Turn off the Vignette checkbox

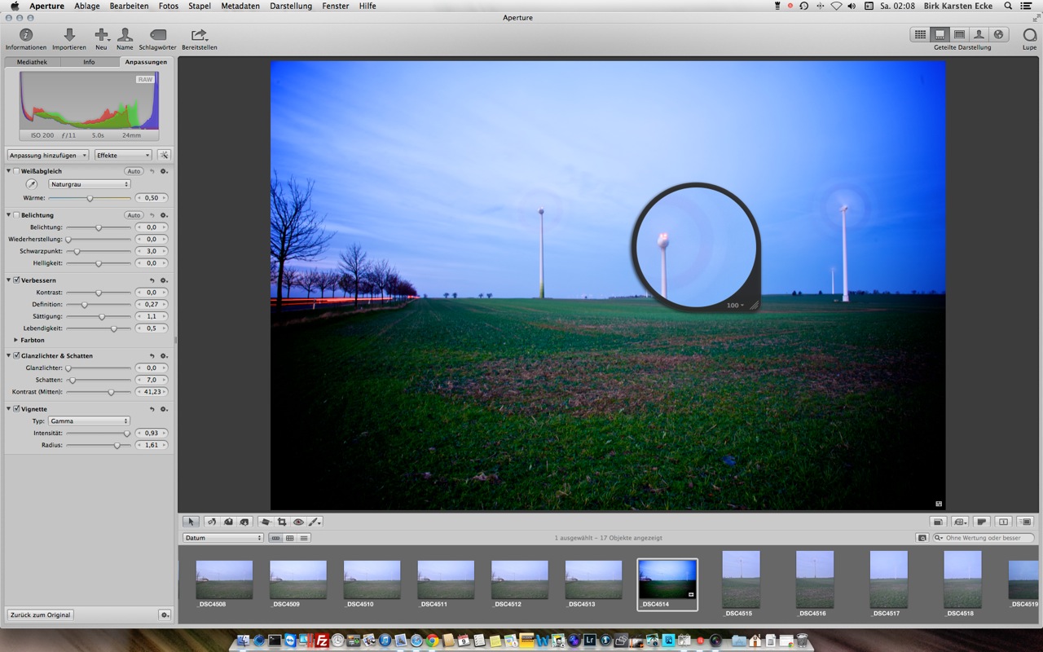(16, 409)
